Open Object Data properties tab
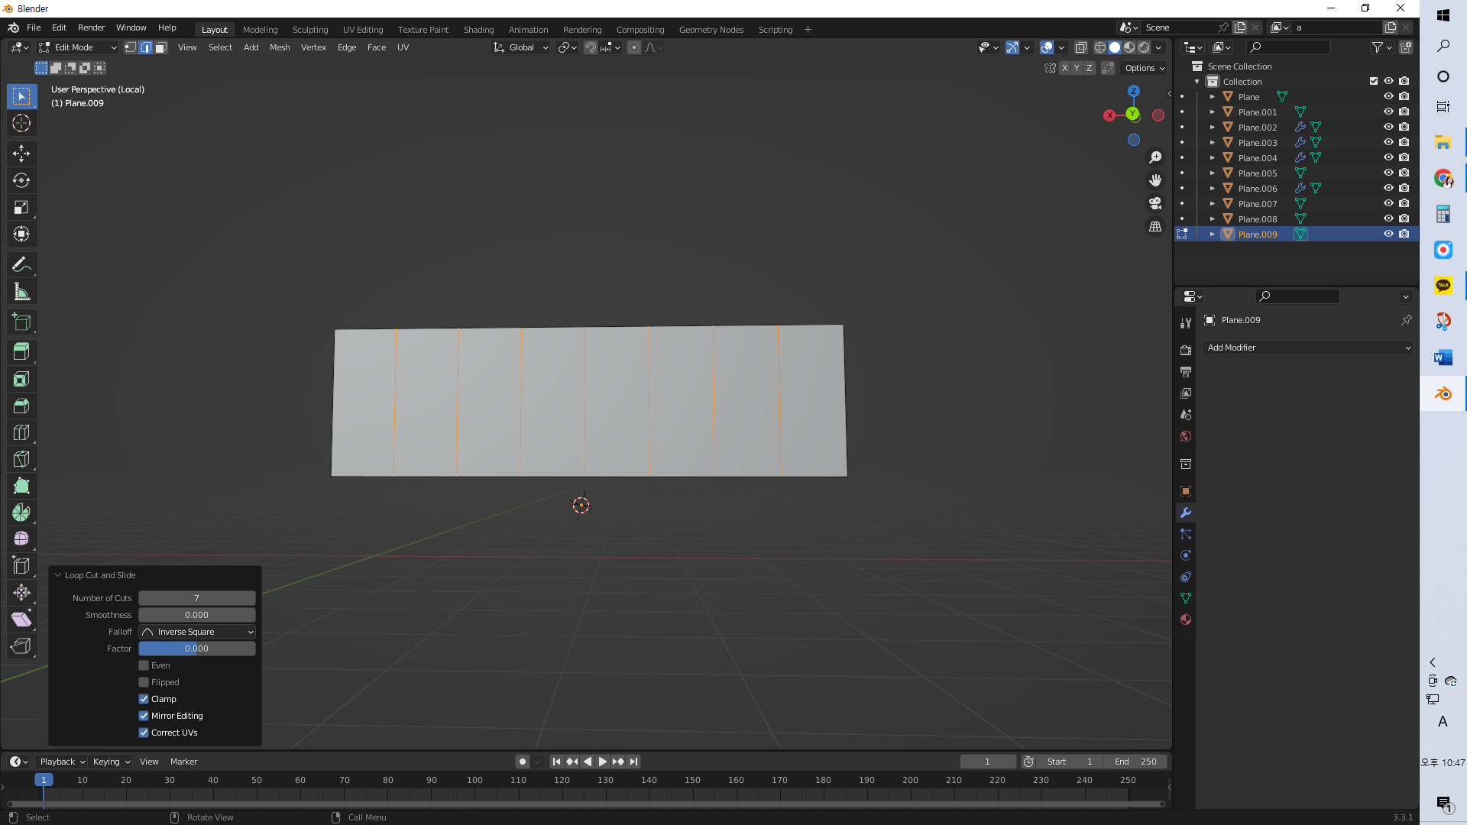 (x=1186, y=598)
